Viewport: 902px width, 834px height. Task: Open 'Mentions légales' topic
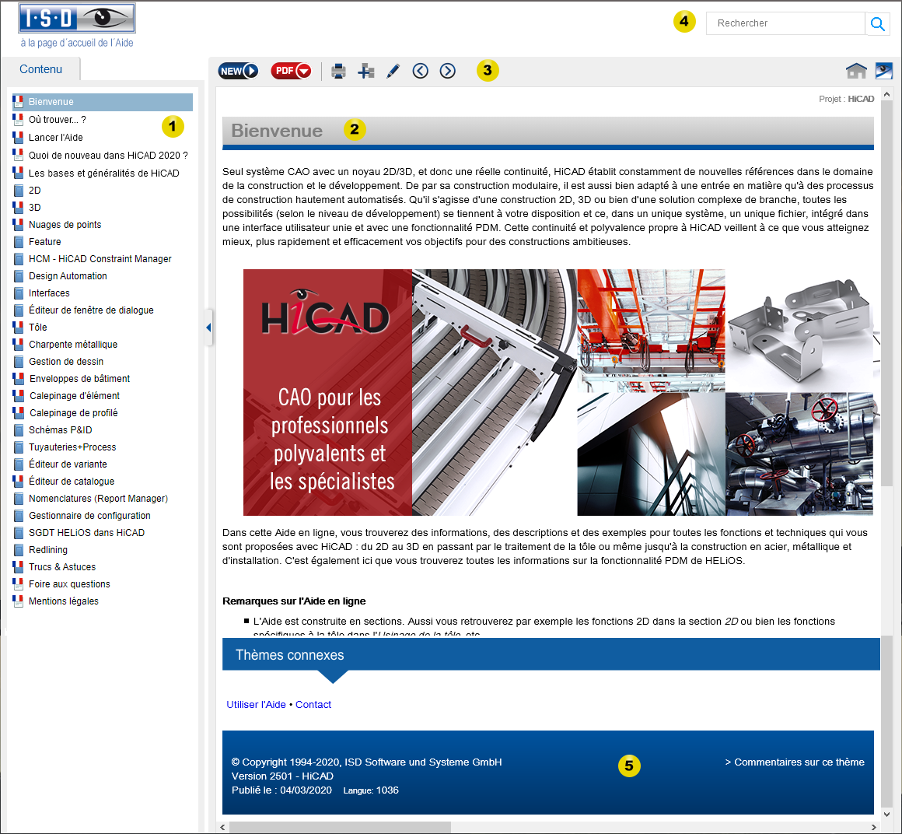64,601
